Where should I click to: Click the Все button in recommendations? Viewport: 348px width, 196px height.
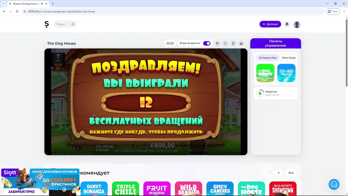pos(291,173)
